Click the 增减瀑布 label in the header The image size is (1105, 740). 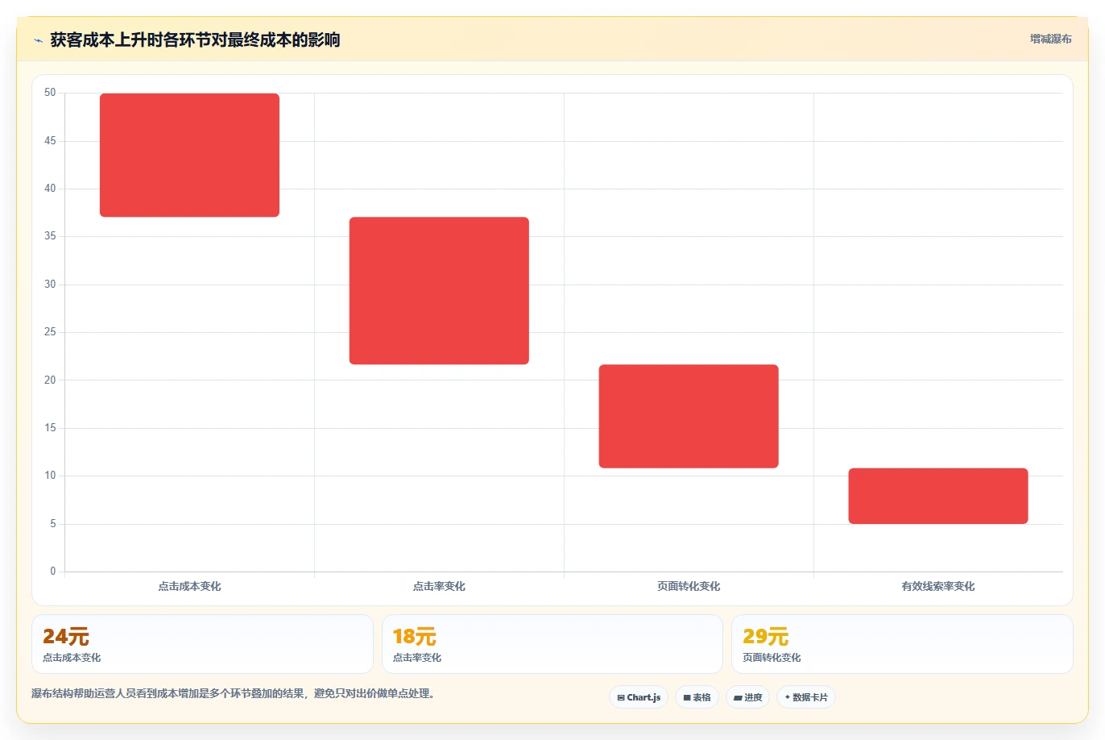click(1050, 39)
